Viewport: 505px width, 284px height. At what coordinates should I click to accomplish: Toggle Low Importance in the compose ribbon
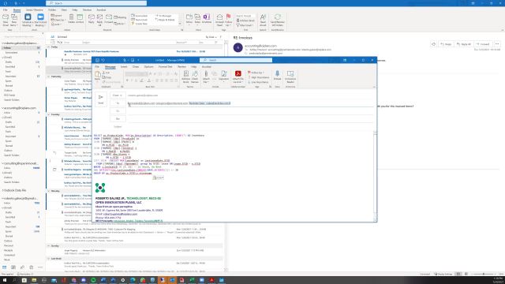coord(258,82)
